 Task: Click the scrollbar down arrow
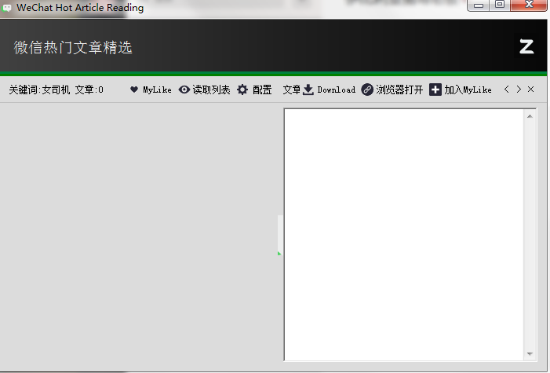tap(530, 353)
